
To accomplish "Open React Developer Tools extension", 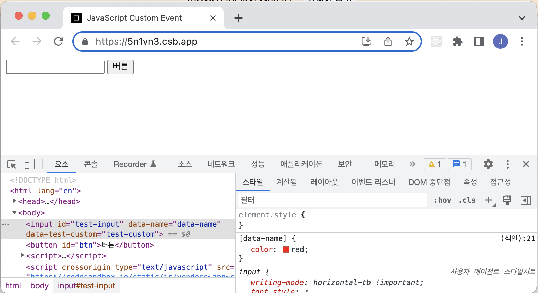I will click(436, 41).
